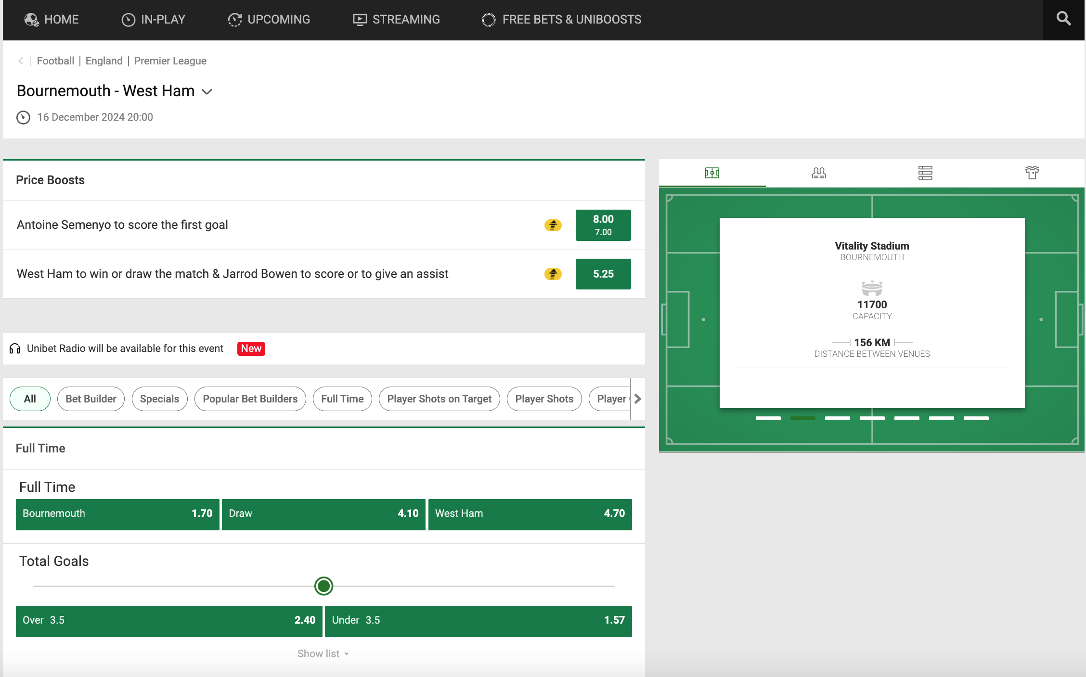Open the HOME menu
This screenshot has width=1086, height=677.
pos(52,20)
